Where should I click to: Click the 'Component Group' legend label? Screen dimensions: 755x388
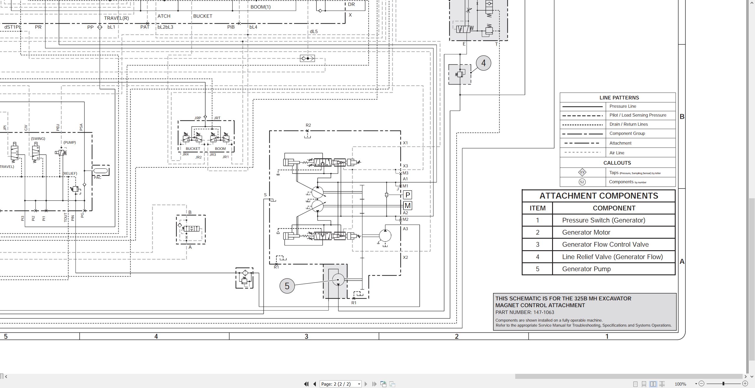[627, 133]
